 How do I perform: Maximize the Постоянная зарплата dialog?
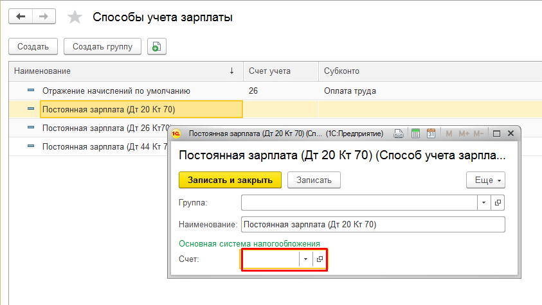point(496,134)
